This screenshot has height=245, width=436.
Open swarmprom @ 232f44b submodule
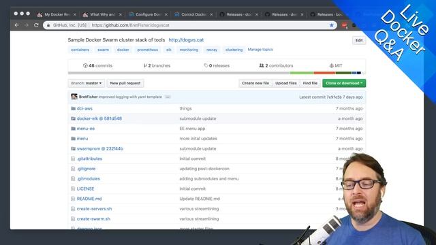click(100, 148)
